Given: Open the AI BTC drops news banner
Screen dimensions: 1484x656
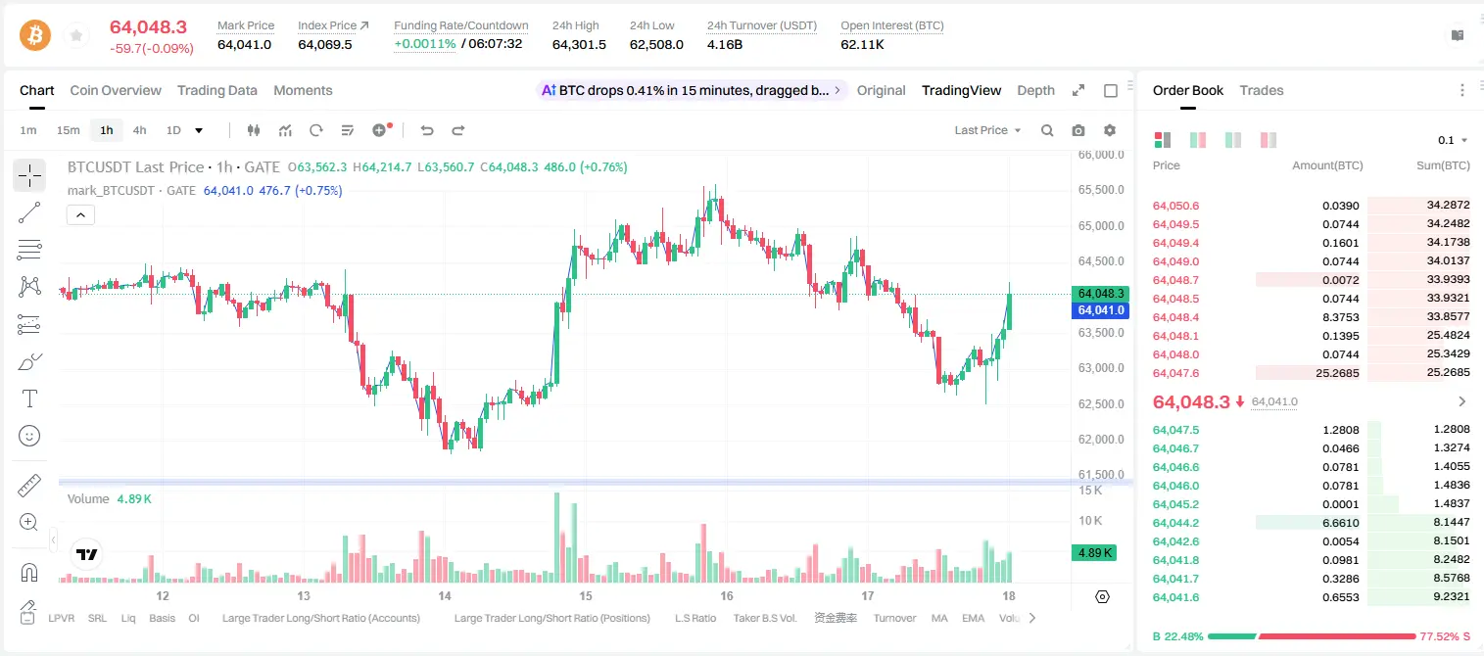Looking at the screenshot, I should [x=692, y=90].
